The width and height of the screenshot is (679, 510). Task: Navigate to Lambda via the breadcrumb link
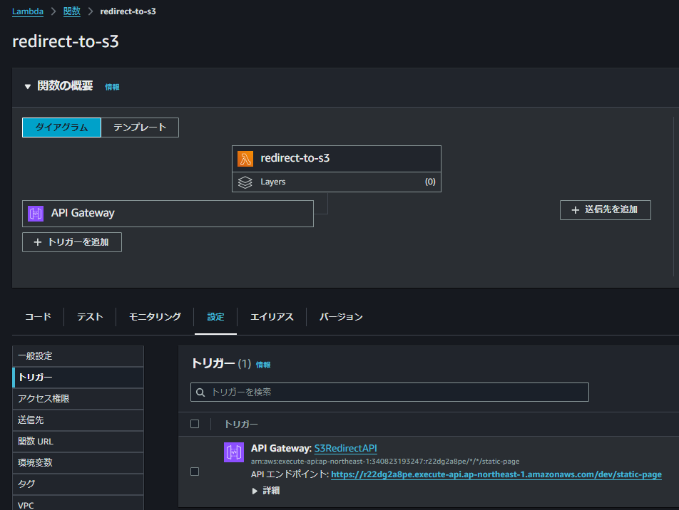pyautogui.click(x=27, y=11)
